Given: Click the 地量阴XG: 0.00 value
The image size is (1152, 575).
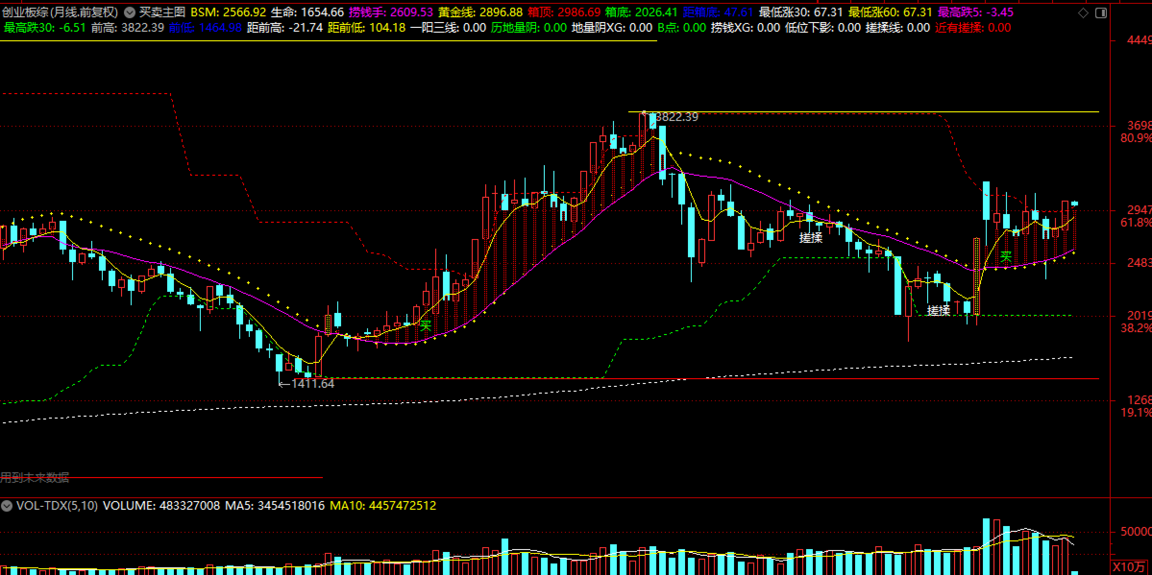Looking at the screenshot, I should click(x=612, y=27).
